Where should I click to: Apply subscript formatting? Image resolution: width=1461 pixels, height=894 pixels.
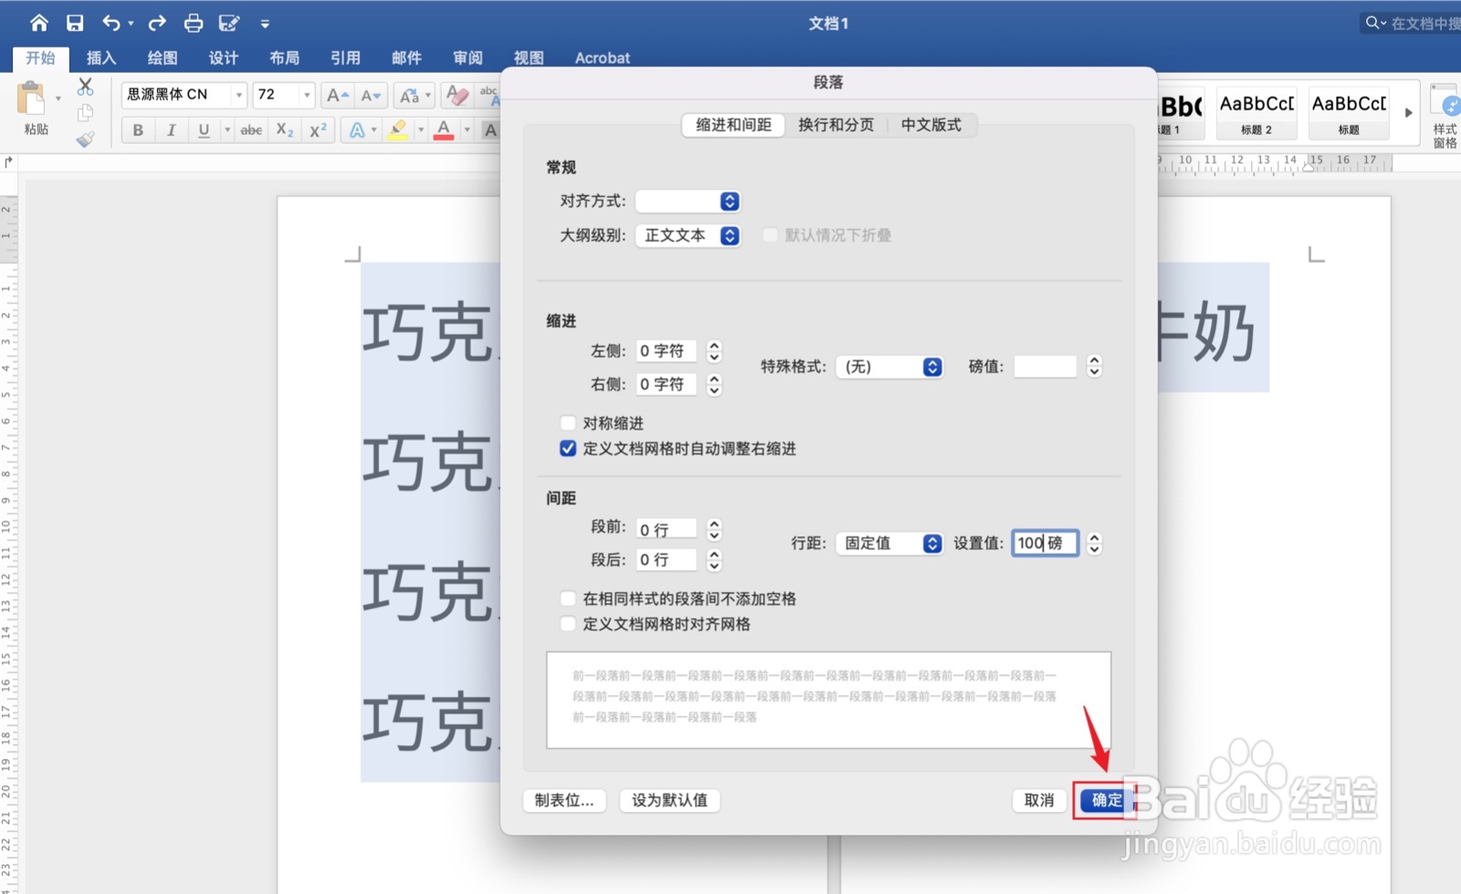coord(283,130)
